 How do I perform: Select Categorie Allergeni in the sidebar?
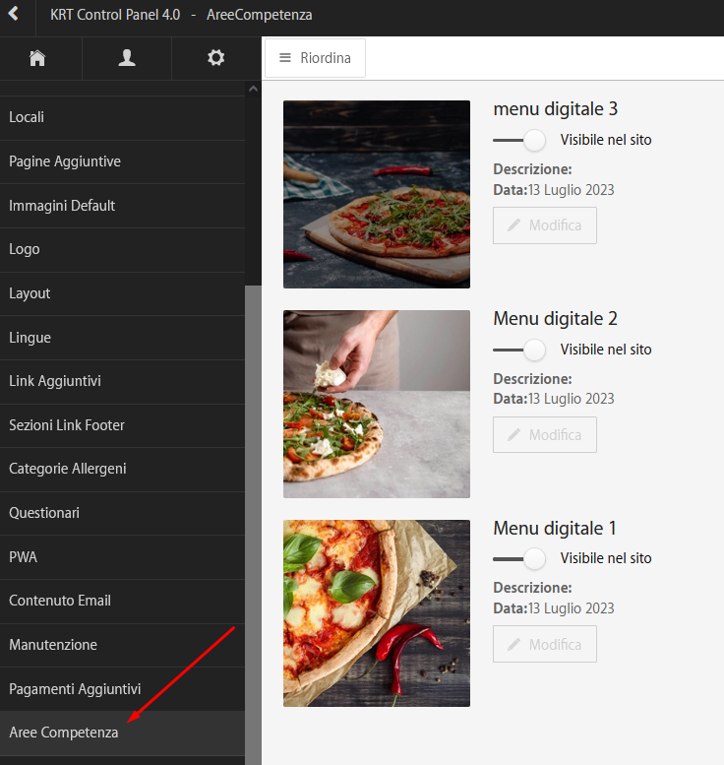[x=122, y=470]
